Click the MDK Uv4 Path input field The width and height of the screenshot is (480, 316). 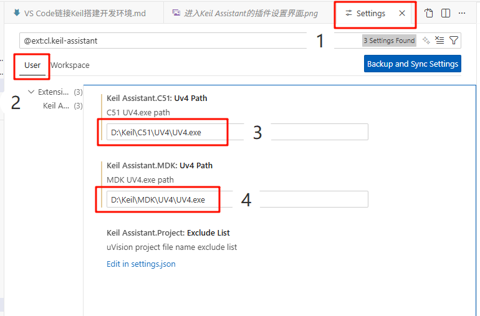pos(238,199)
